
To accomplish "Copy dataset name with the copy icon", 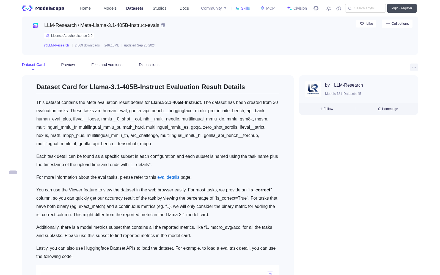I will click(163, 25).
